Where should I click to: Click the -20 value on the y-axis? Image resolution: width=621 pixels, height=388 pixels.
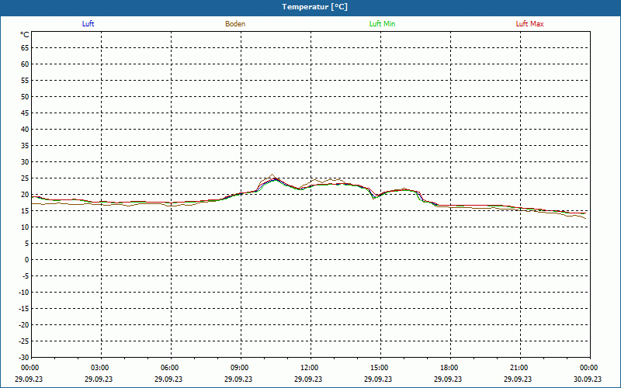24,325
